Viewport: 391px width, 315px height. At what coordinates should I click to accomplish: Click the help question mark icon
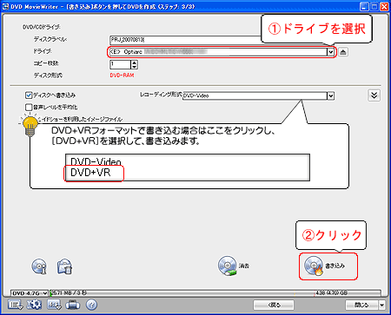[x=91, y=305]
